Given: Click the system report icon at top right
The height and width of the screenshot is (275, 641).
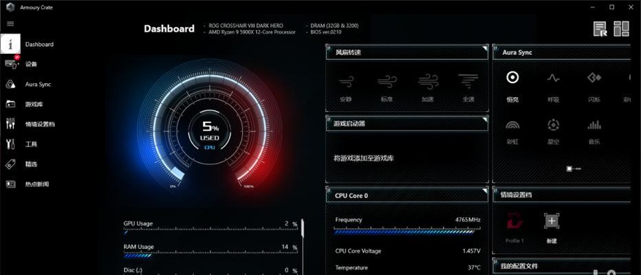Looking at the screenshot, I should click(x=600, y=29).
